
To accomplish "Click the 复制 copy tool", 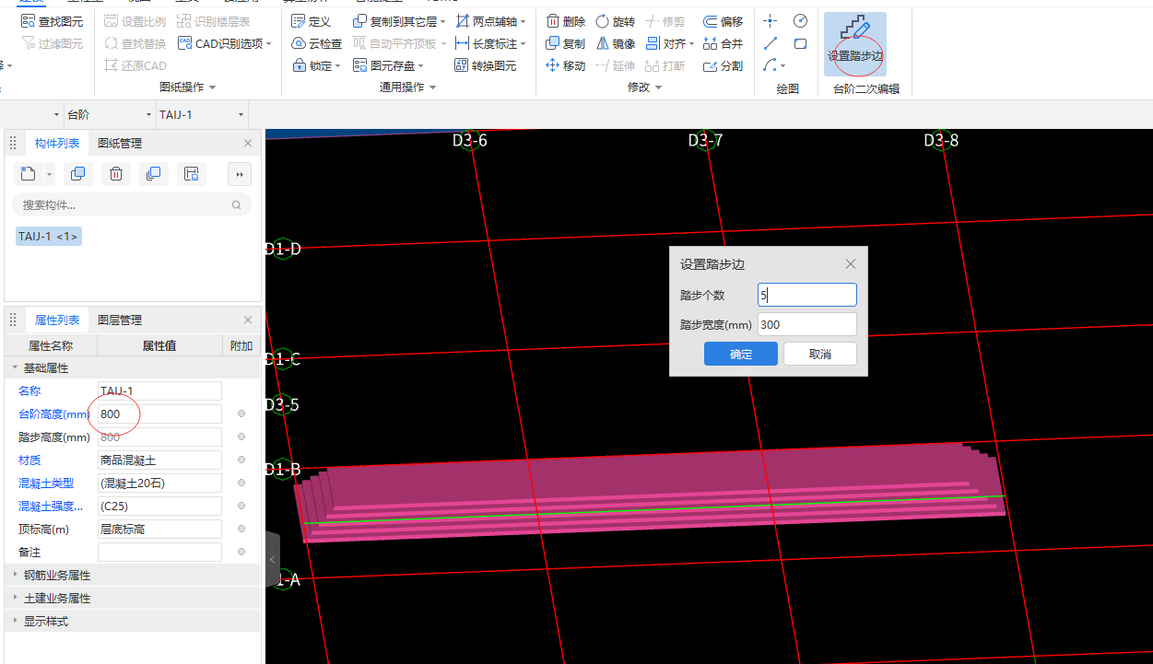I will click(565, 43).
